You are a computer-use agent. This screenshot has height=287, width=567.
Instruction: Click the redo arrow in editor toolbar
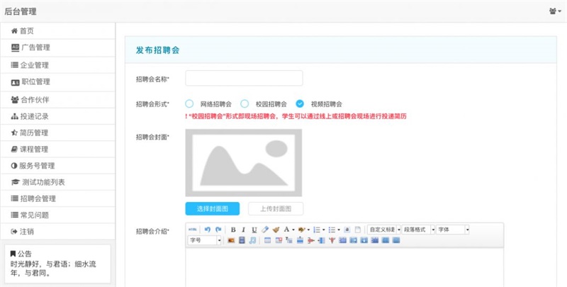pyautogui.click(x=218, y=230)
